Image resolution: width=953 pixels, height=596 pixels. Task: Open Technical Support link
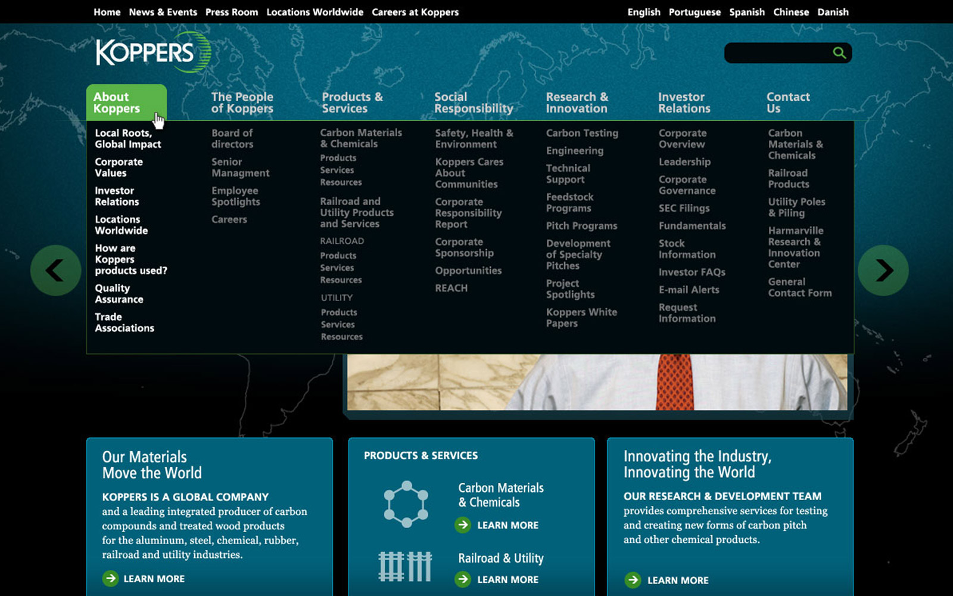568,174
